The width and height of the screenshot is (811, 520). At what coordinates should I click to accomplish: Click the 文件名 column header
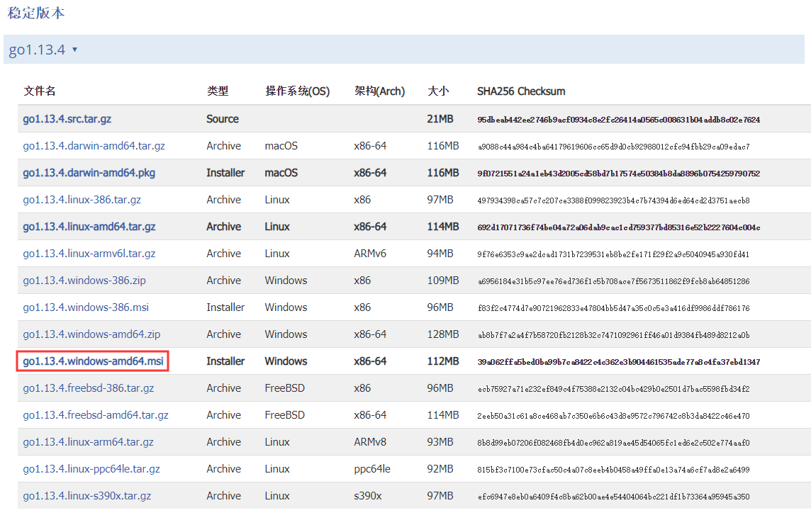pos(40,91)
